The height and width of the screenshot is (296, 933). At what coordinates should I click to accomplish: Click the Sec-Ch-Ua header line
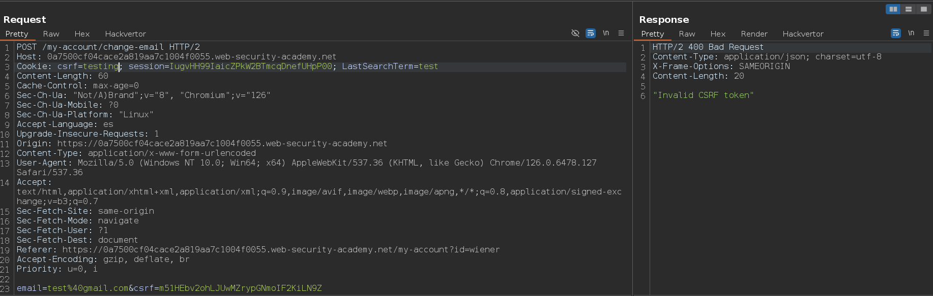[x=143, y=95]
